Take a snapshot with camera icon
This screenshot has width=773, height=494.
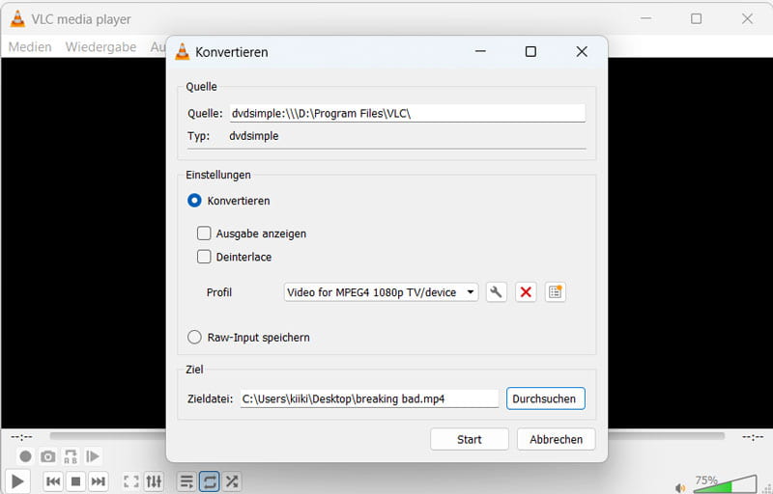coord(47,456)
